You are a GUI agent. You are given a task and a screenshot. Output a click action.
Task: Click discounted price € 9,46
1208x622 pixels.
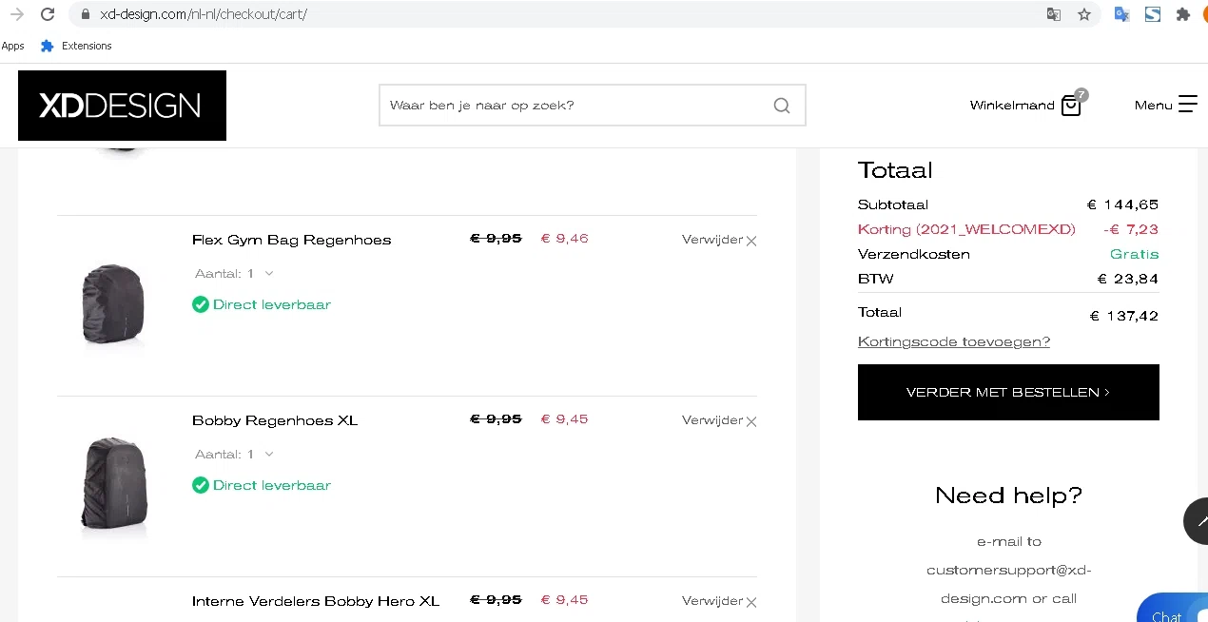[565, 239]
